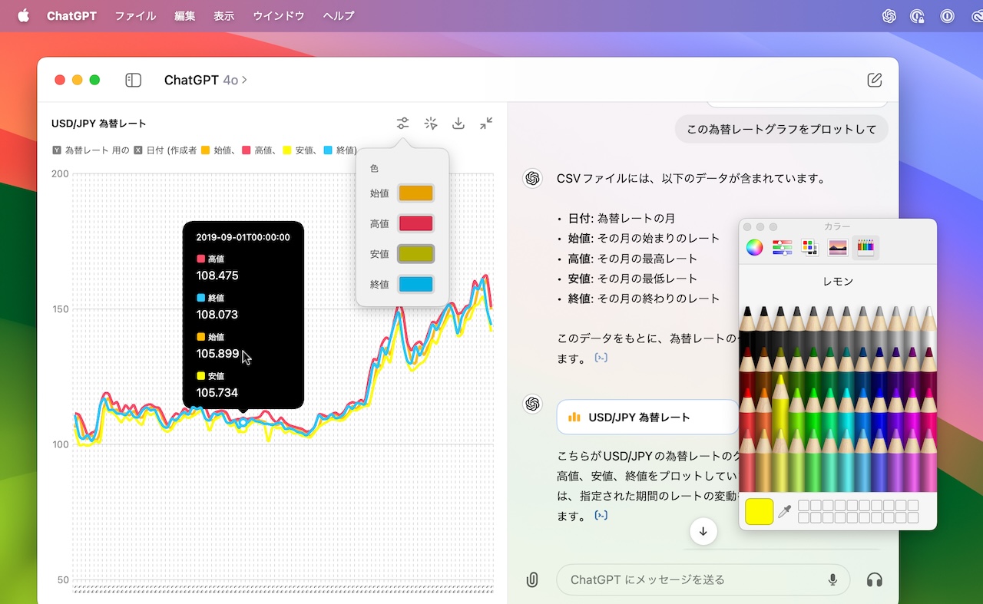
Task: Open the ウインドウ menu
Action: click(x=279, y=16)
